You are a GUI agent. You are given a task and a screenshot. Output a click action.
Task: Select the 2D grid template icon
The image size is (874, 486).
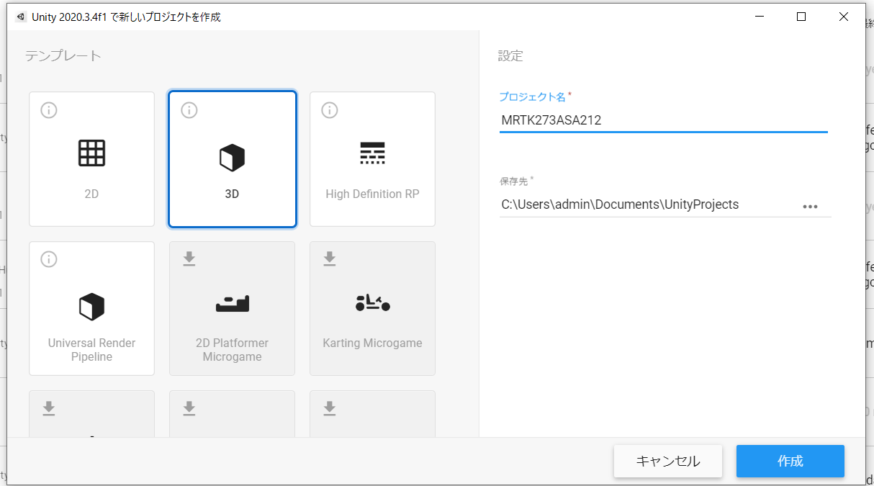click(91, 153)
